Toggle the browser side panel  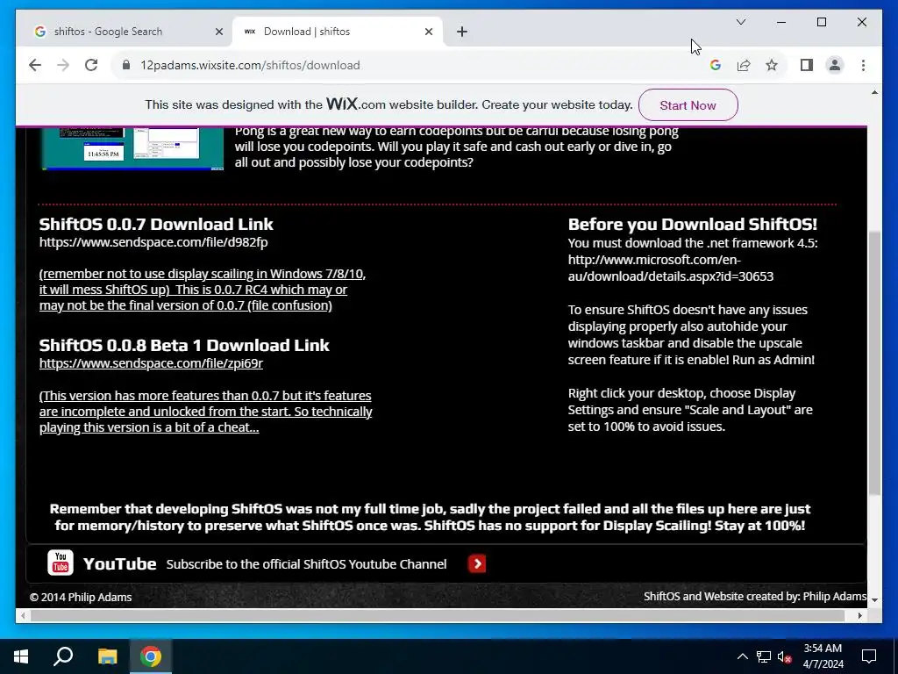click(807, 65)
